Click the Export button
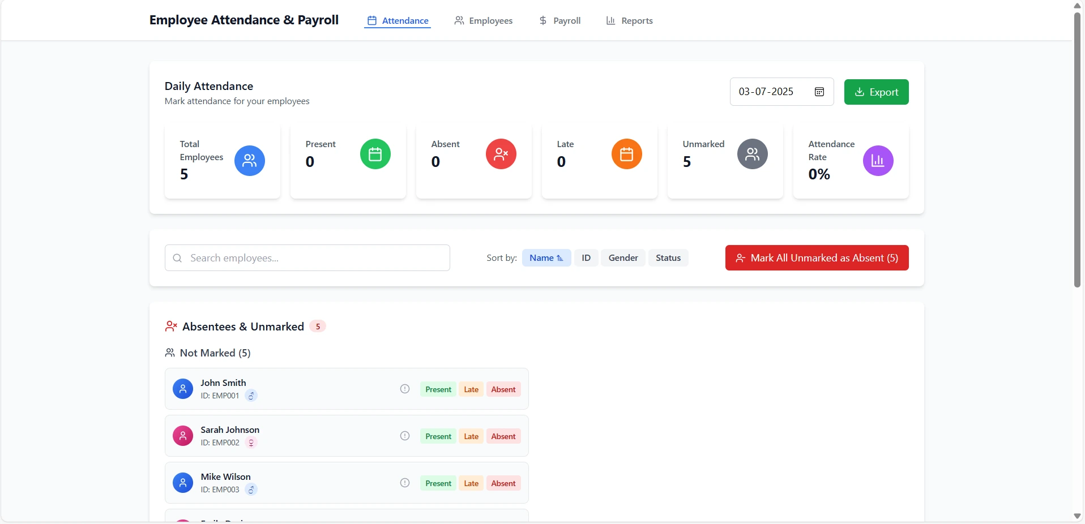The image size is (1085, 524). [x=876, y=92]
